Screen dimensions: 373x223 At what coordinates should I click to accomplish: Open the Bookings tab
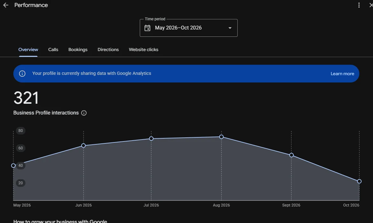coord(78,49)
